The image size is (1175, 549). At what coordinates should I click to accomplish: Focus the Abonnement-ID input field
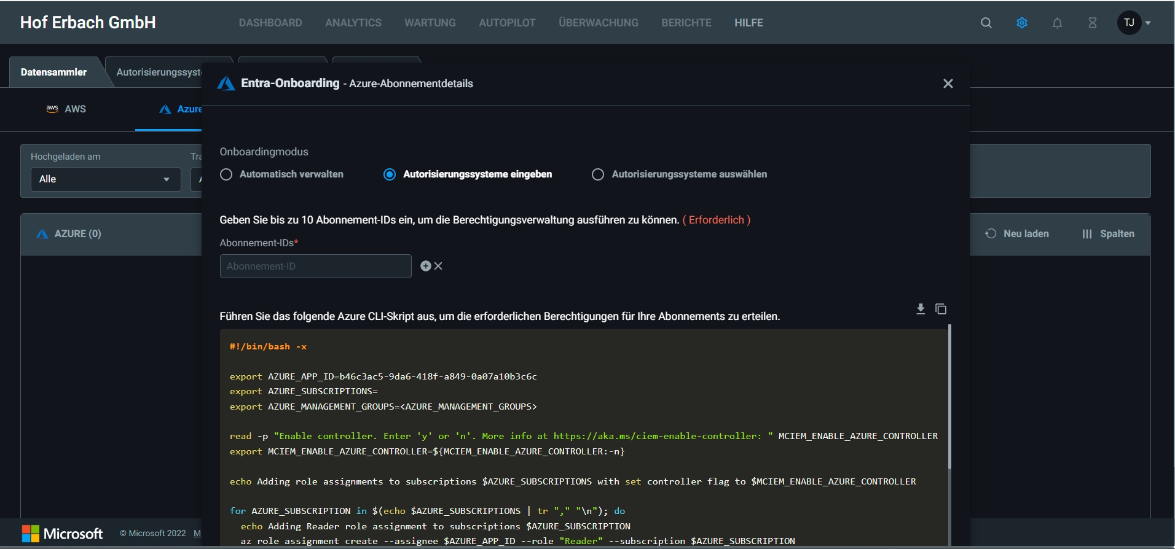click(315, 266)
